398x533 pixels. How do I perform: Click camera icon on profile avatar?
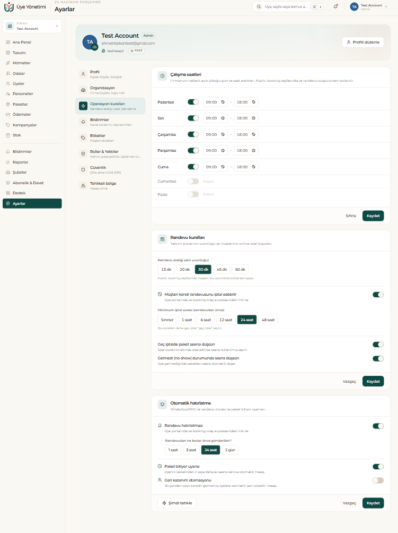coord(95,47)
